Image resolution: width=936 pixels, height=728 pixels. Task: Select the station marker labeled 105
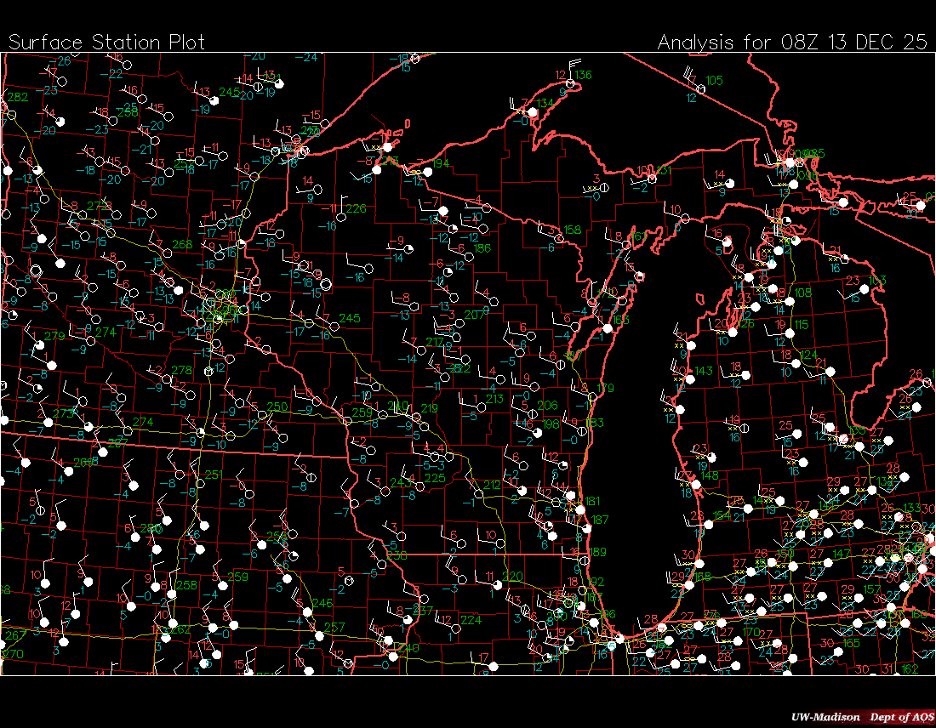[x=702, y=88]
